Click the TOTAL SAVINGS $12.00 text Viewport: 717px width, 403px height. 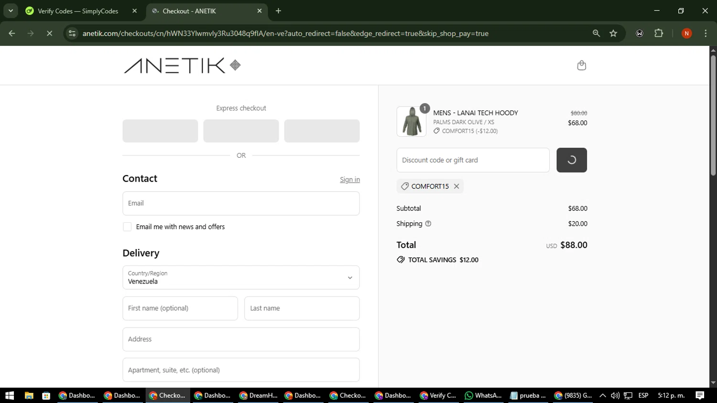(443, 260)
